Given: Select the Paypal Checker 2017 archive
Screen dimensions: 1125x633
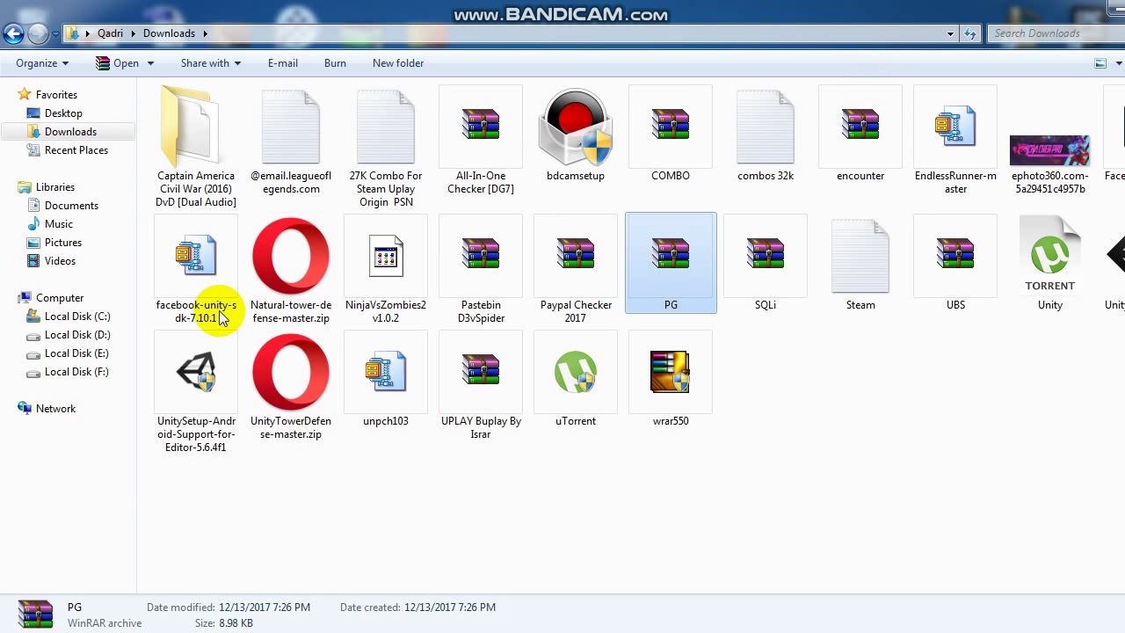Looking at the screenshot, I should point(576,270).
